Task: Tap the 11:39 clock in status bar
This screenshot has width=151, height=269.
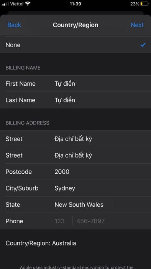Action: [x=75, y=4]
